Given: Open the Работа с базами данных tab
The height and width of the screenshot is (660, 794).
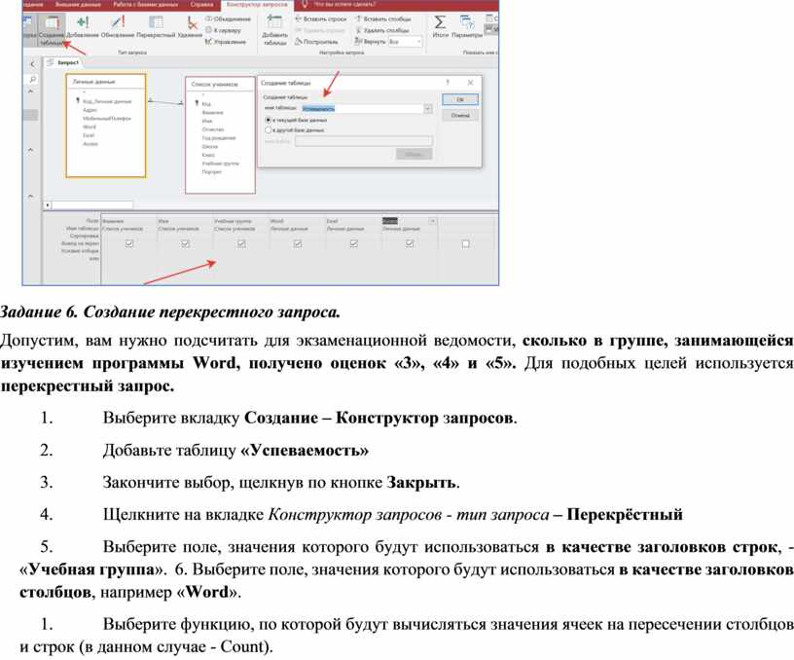Looking at the screenshot, I should point(145,4).
